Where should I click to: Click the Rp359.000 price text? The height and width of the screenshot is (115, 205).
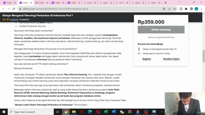pyautogui.click(x=151, y=22)
